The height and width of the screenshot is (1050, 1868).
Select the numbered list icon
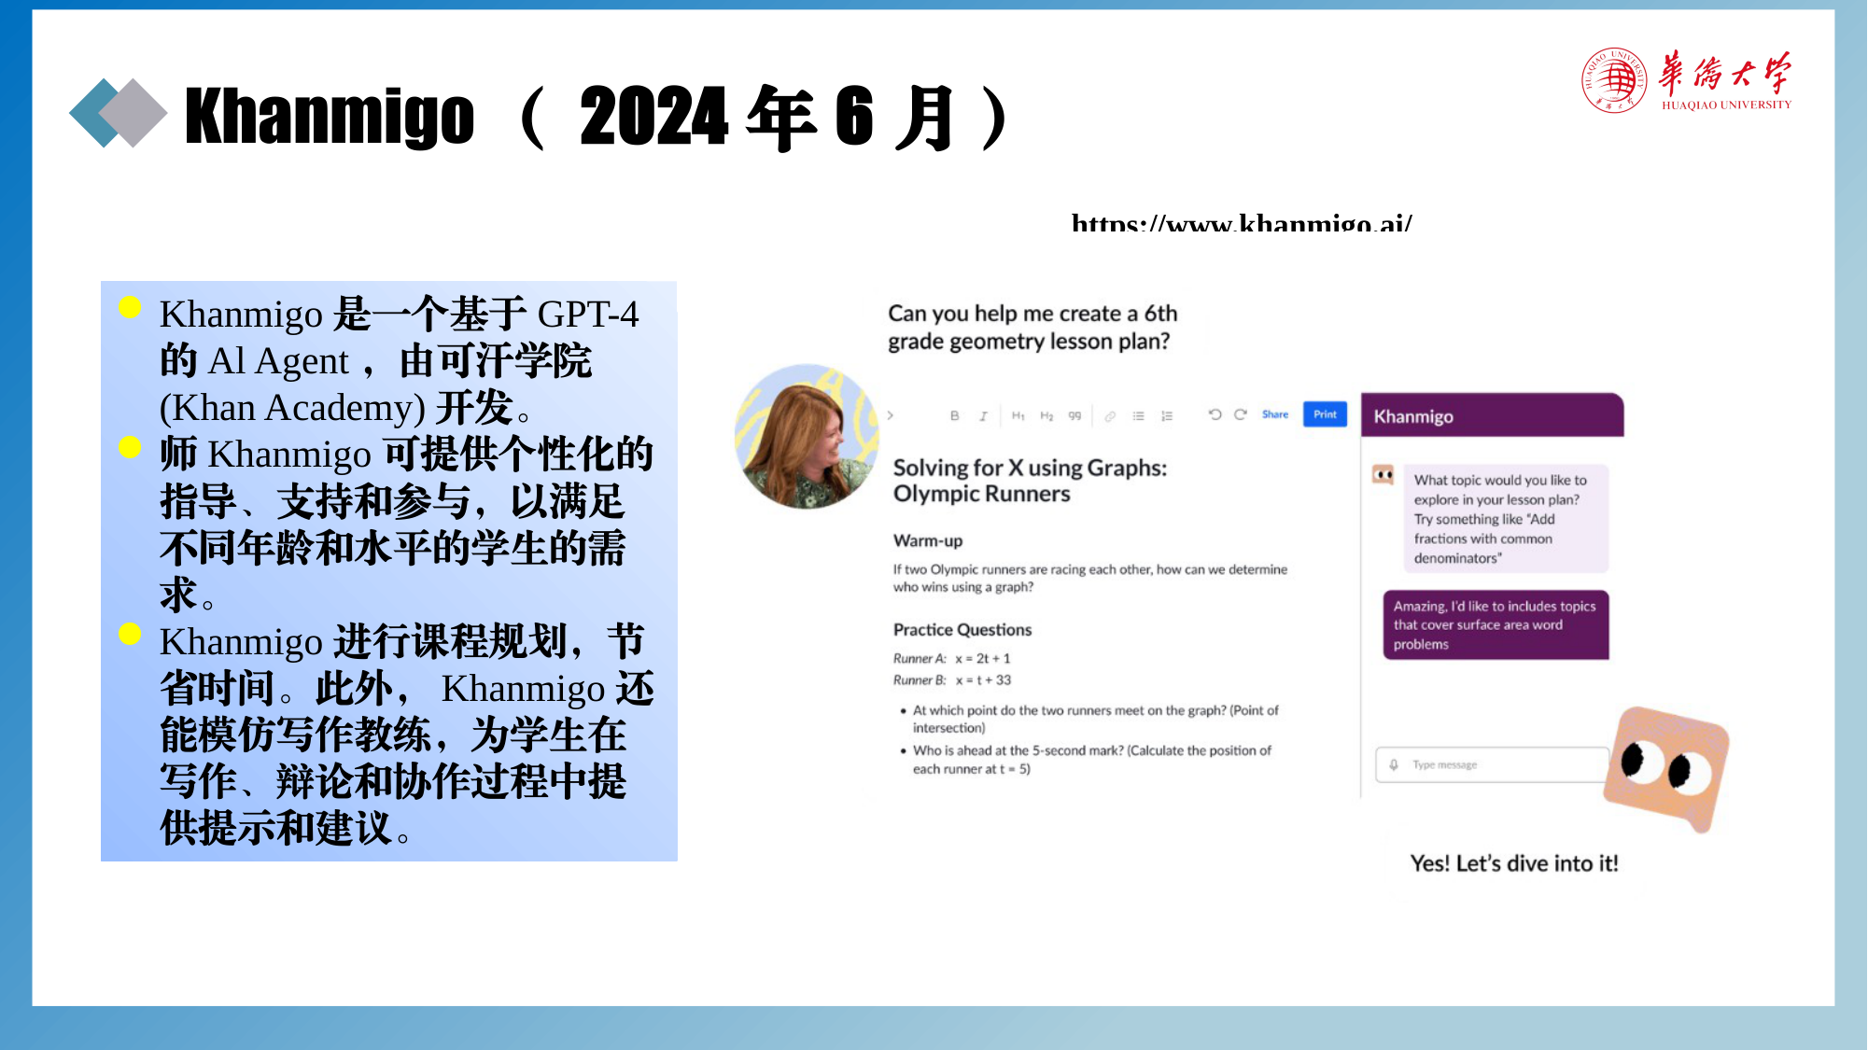click(1167, 416)
